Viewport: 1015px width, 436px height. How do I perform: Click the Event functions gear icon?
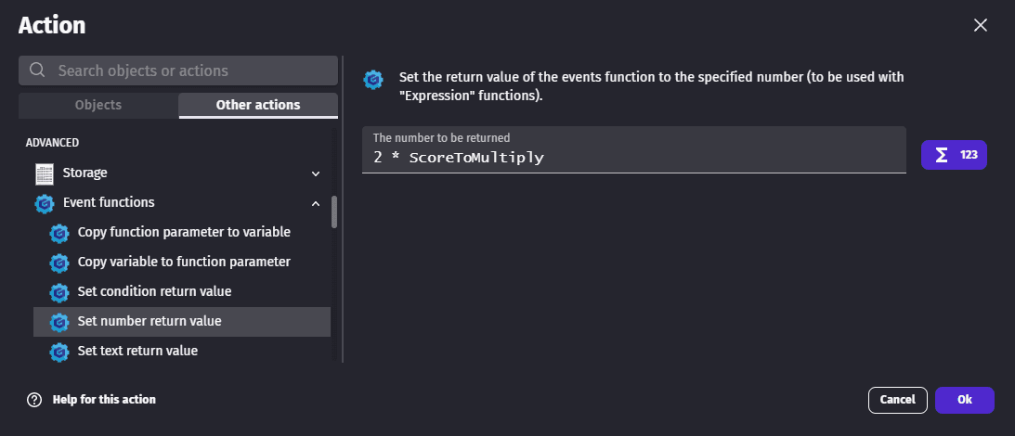coord(44,203)
